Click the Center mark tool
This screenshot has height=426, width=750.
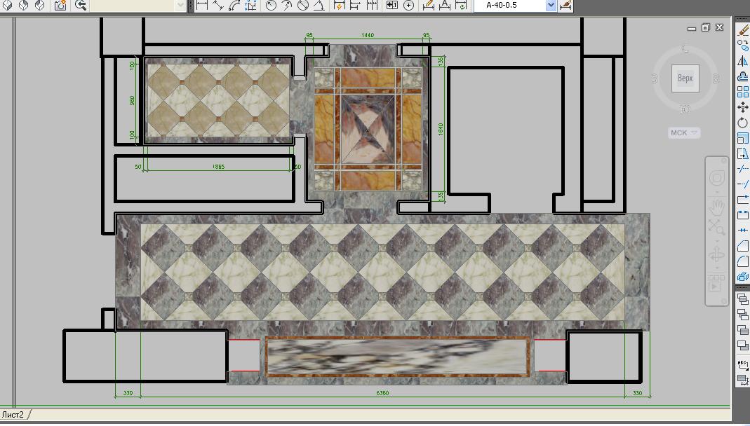408,5
